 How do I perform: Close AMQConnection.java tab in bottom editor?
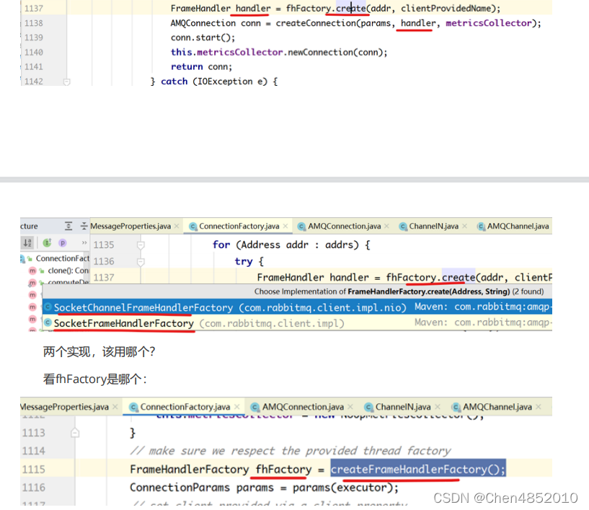[350, 407]
